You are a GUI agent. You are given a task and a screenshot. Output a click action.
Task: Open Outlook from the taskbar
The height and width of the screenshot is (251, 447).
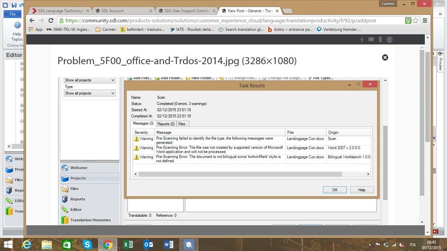[x=148, y=244]
